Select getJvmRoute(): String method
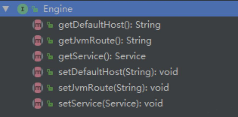 tap(105, 41)
